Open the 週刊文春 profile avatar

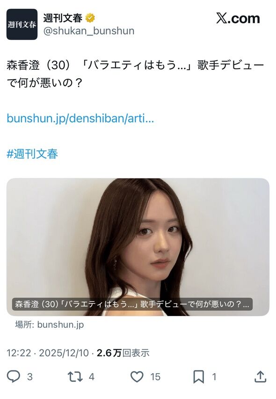[22, 24]
